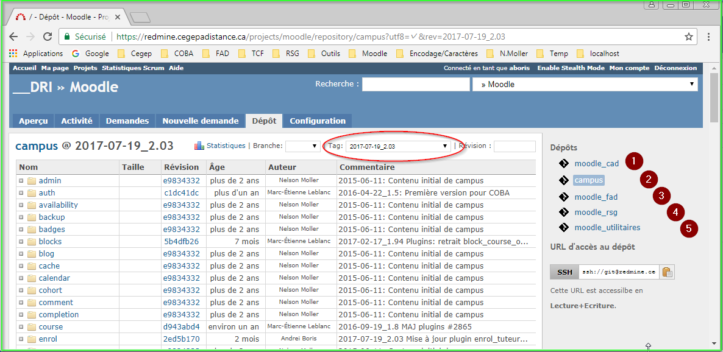Click the Statistiques chart icon
Image resolution: width=723 pixels, height=352 pixels.
199,146
